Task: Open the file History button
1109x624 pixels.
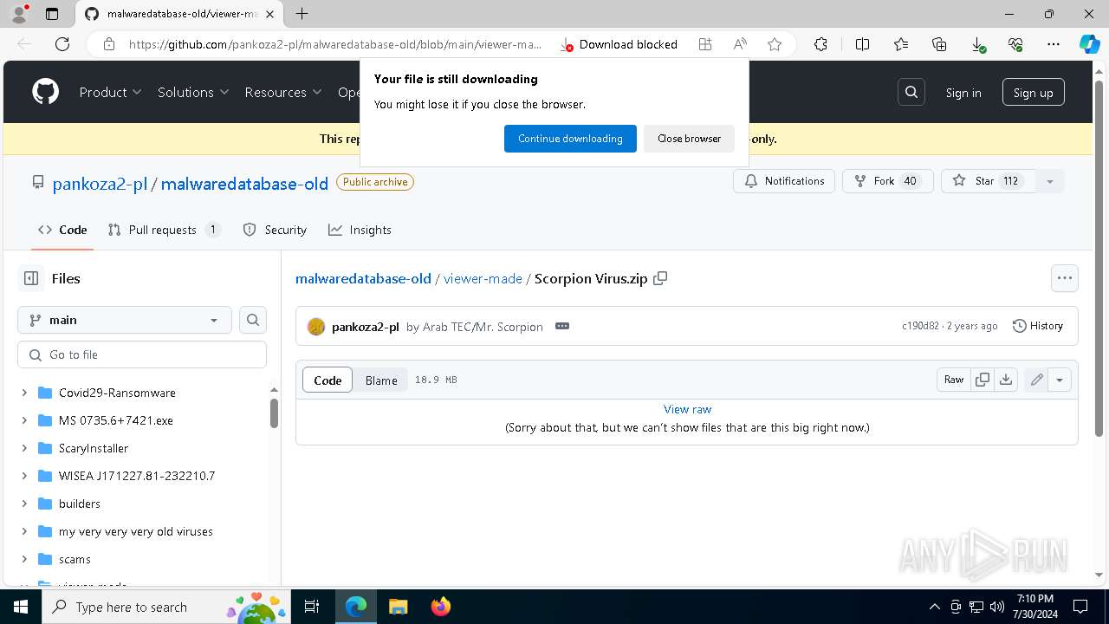Action: 1038,326
